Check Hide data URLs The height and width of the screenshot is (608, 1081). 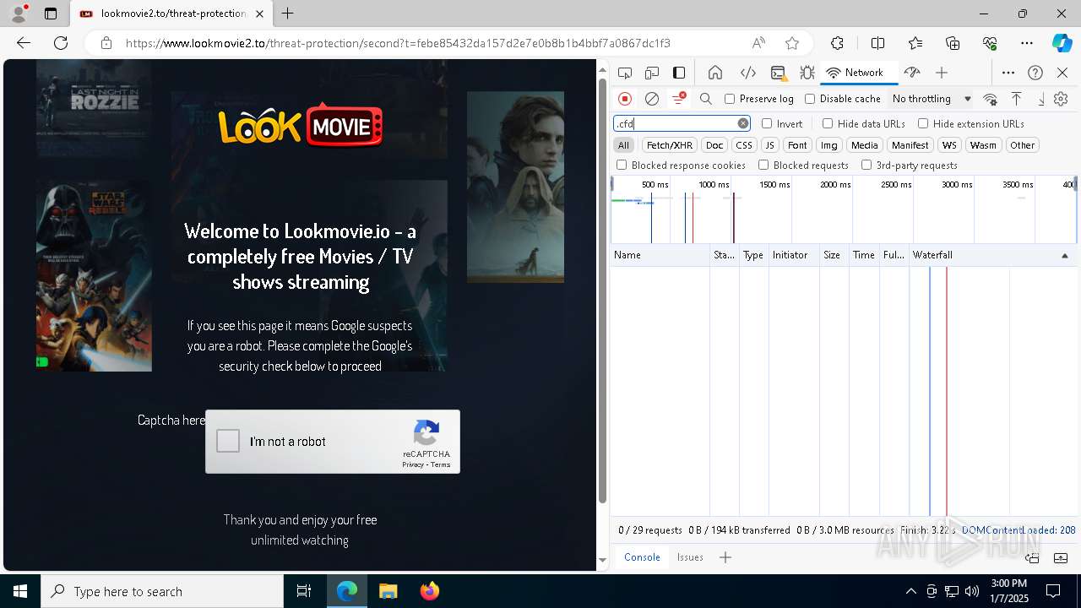(x=828, y=123)
